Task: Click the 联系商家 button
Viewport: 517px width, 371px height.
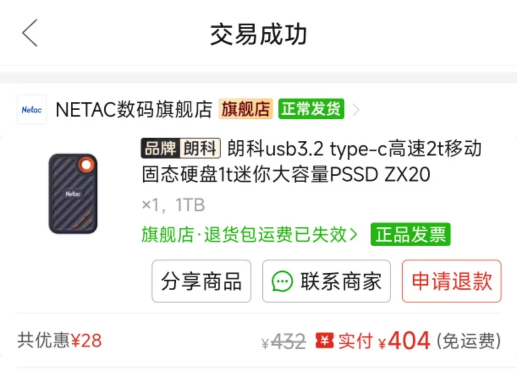Action: tap(326, 281)
